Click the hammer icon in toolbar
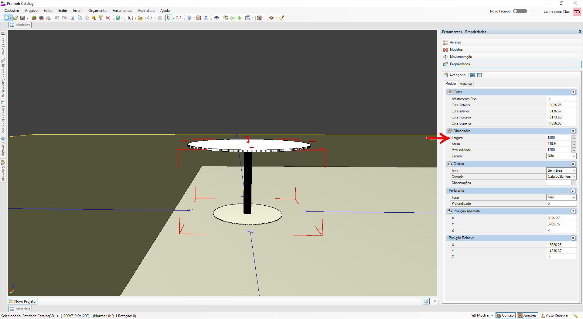 [x=94, y=18]
